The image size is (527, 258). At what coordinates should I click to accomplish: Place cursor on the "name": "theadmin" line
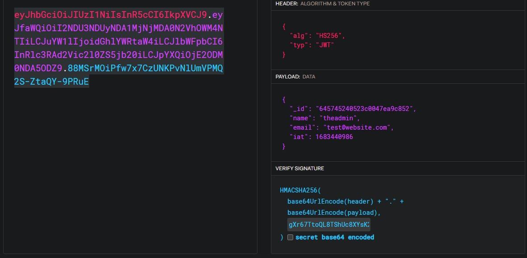324,118
